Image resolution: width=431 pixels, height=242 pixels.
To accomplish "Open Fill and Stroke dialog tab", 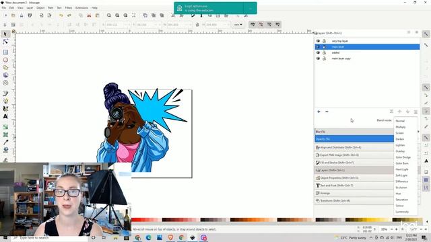I will (354, 163).
